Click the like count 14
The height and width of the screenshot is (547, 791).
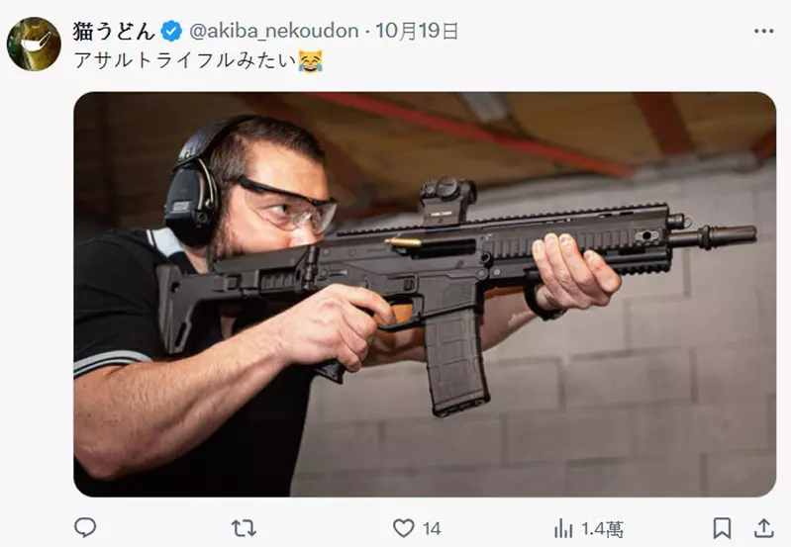[x=432, y=529]
